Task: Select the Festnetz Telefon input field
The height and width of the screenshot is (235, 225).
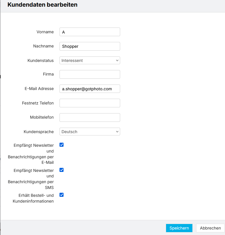Action: 90,103
